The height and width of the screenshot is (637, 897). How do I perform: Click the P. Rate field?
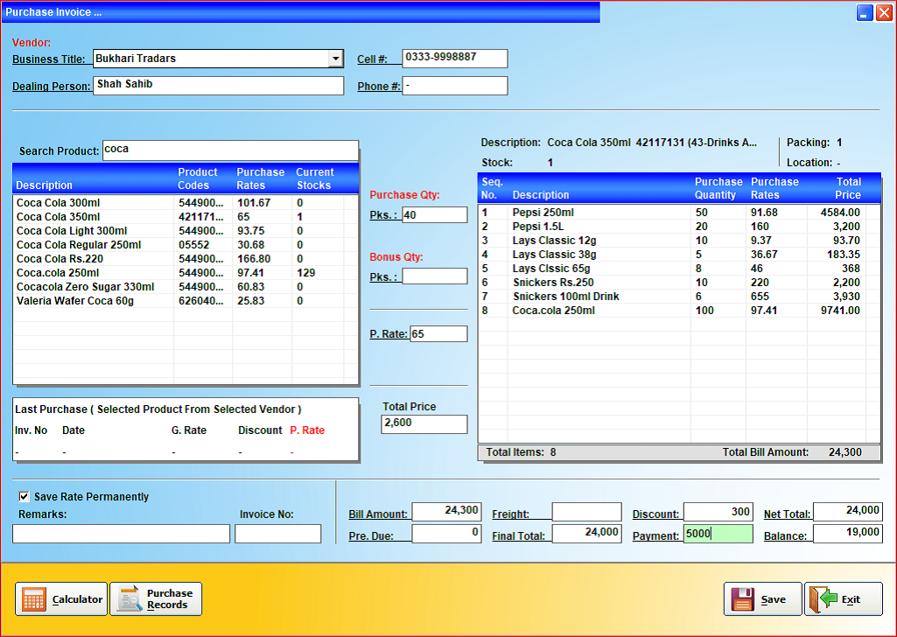(x=438, y=334)
